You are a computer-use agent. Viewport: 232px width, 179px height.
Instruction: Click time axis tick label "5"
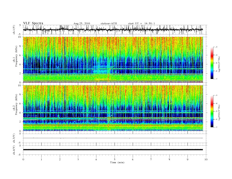[x=115, y=159]
